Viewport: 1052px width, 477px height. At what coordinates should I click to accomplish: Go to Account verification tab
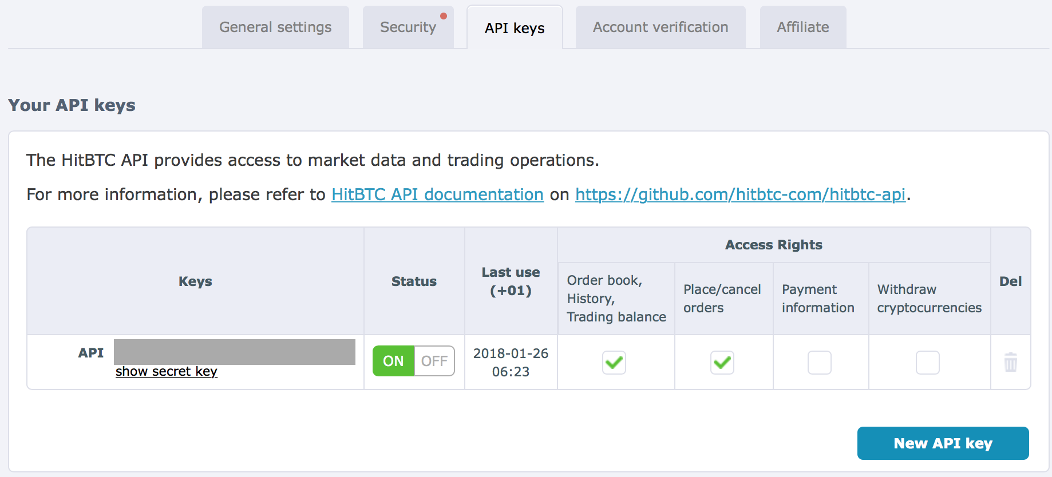[x=661, y=27]
